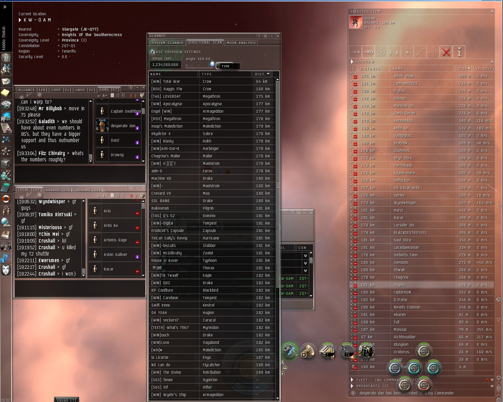The image size is (503, 402).
Task: Open the Alliance [128] chat tab
Action: pyautogui.click(x=33, y=90)
